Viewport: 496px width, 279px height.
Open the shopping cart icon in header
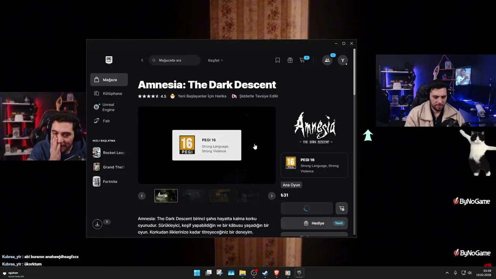click(302, 60)
